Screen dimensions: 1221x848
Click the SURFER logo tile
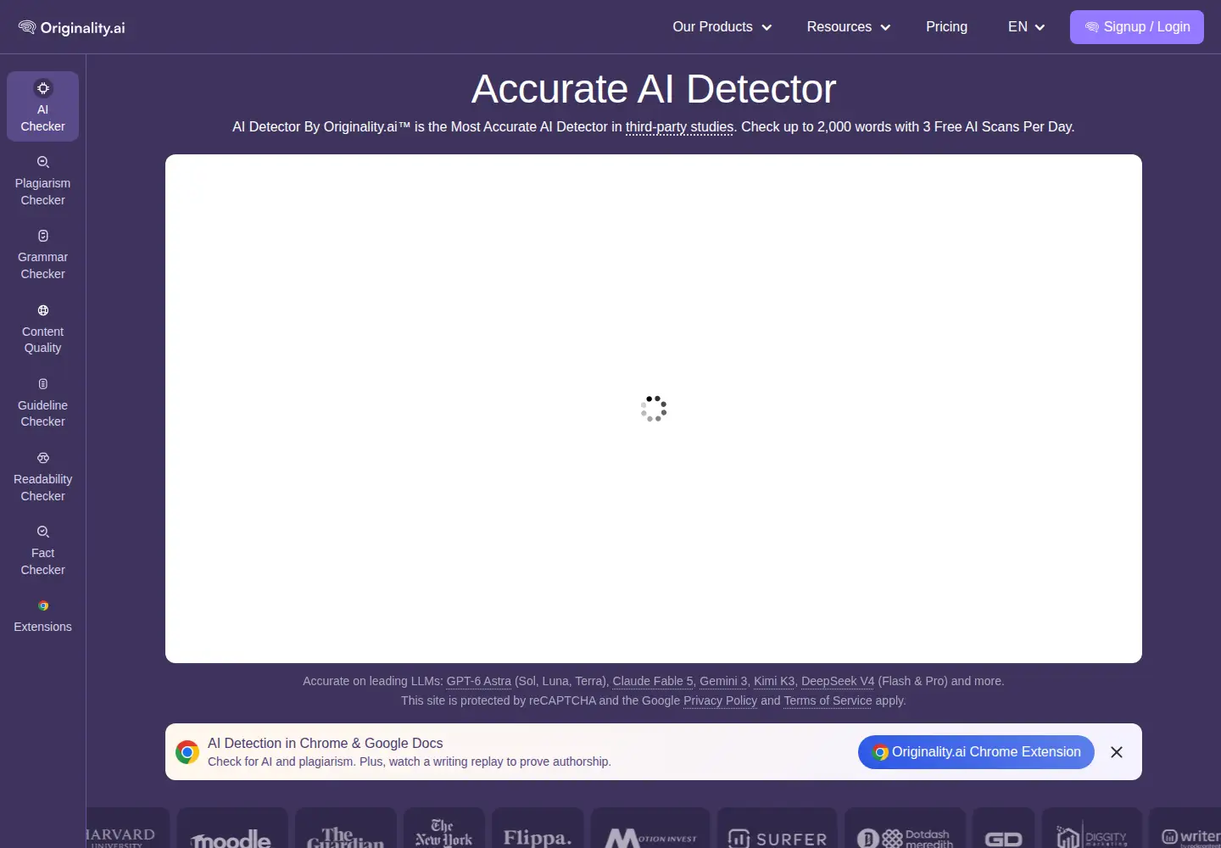click(x=777, y=828)
